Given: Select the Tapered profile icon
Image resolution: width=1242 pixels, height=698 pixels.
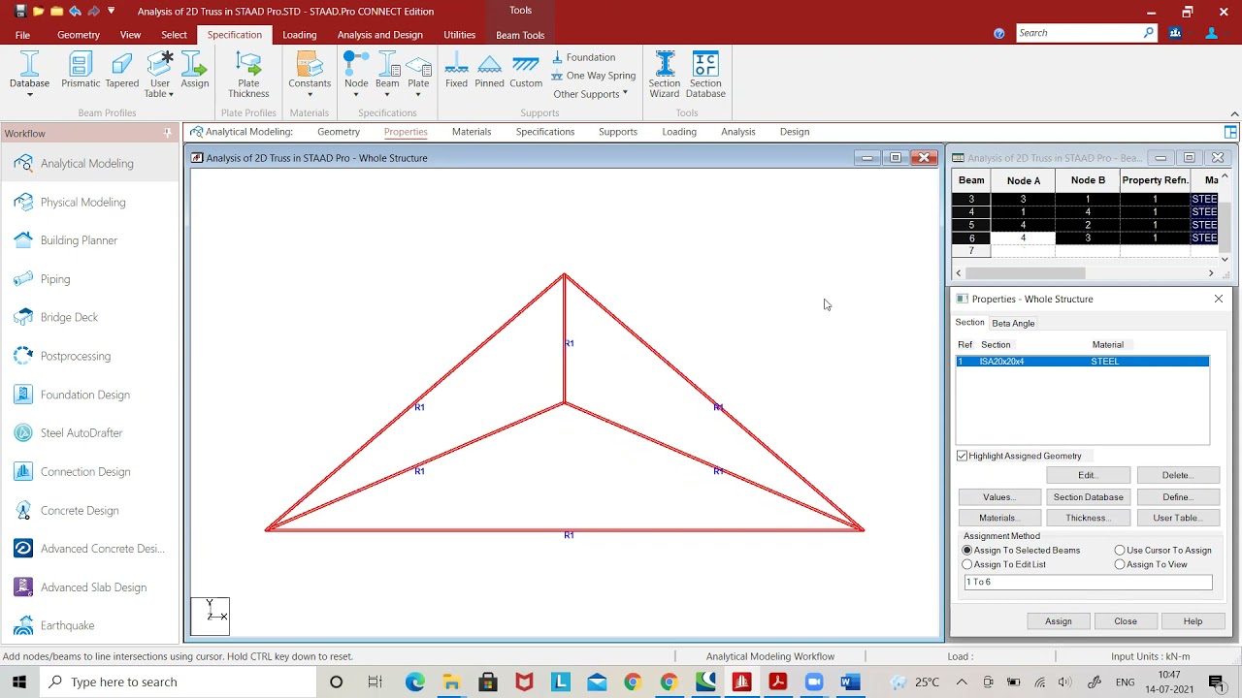Looking at the screenshot, I should [x=122, y=71].
